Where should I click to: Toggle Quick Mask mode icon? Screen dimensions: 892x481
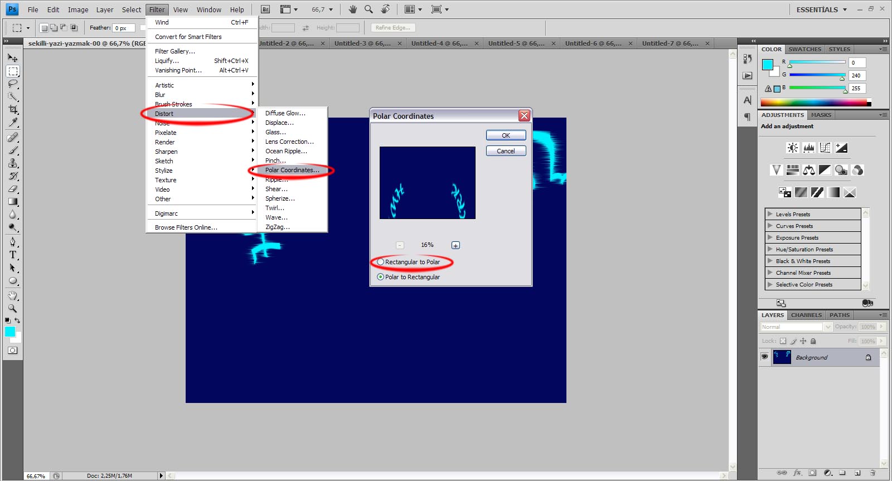[x=12, y=351]
